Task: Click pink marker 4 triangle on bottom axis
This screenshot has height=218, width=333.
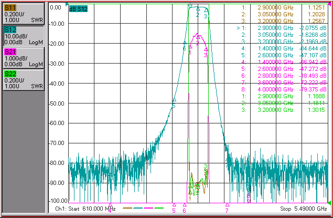Action: click(110, 205)
